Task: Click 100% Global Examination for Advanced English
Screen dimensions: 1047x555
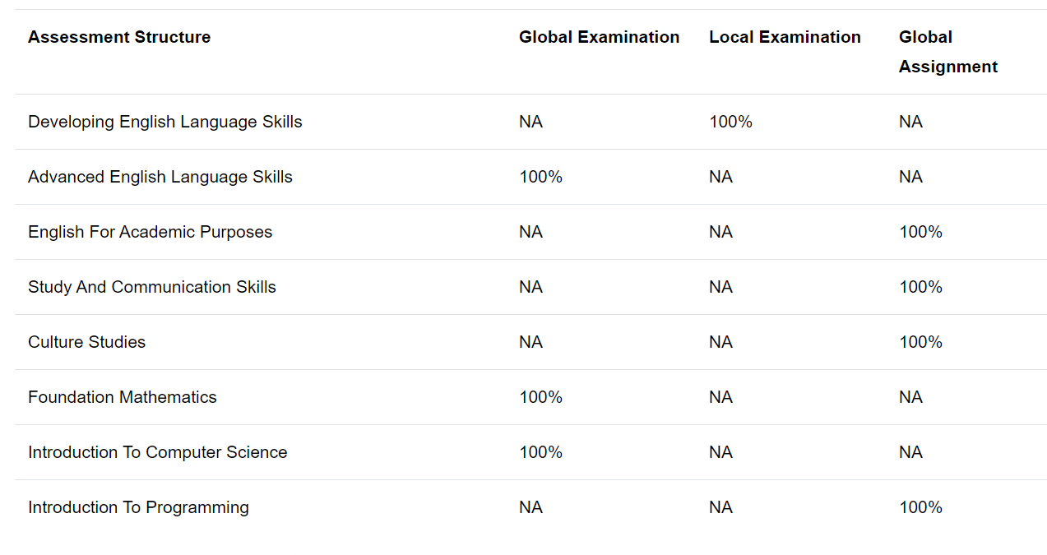Action: (x=540, y=177)
